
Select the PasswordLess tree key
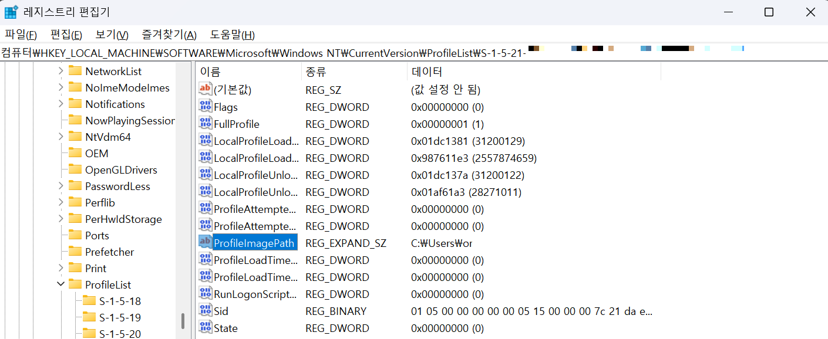pyautogui.click(x=117, y=186)
